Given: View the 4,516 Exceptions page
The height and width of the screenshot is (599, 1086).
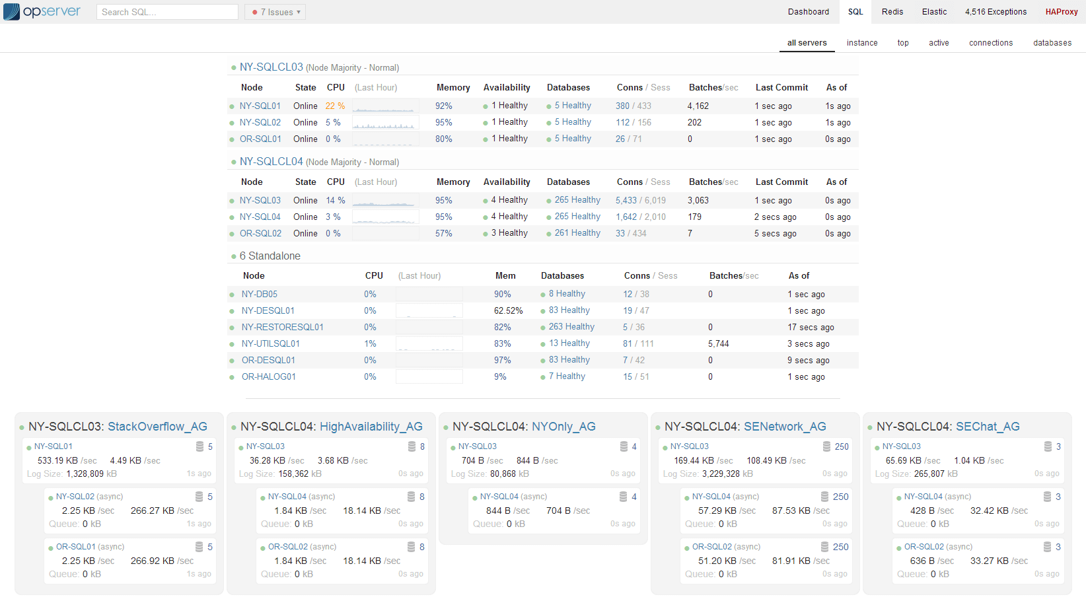Looking at the screenshot, I should (x=995, y=12).
